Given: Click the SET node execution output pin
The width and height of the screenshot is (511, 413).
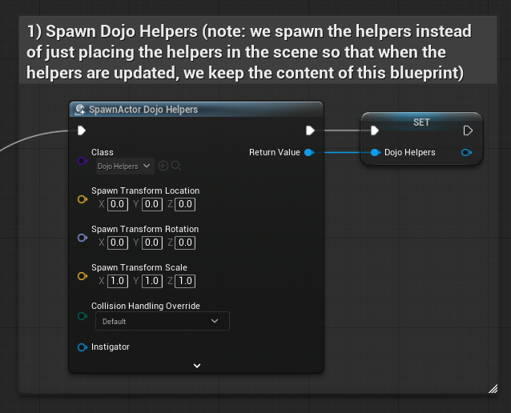Looking at the screenshot, I should [468, 130].
